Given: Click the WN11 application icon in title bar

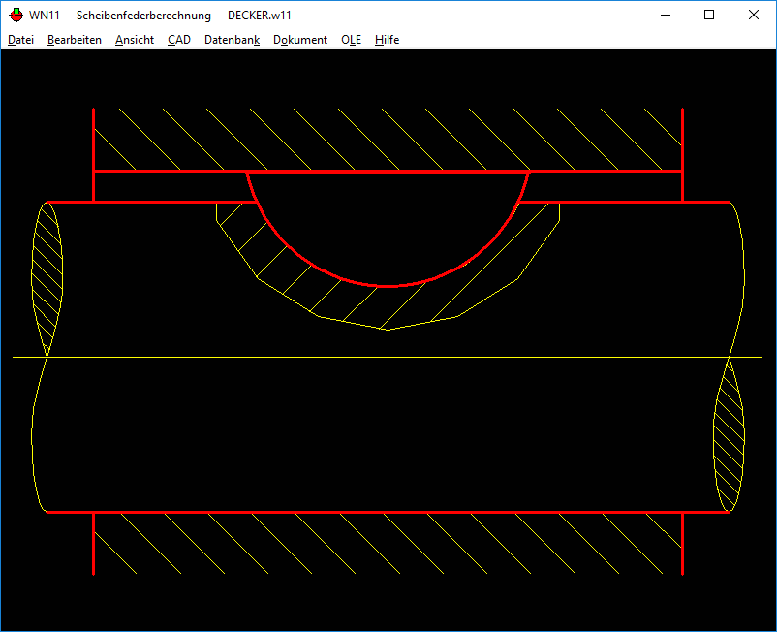Looking at the screenshot, I should (x=16, y=16).
